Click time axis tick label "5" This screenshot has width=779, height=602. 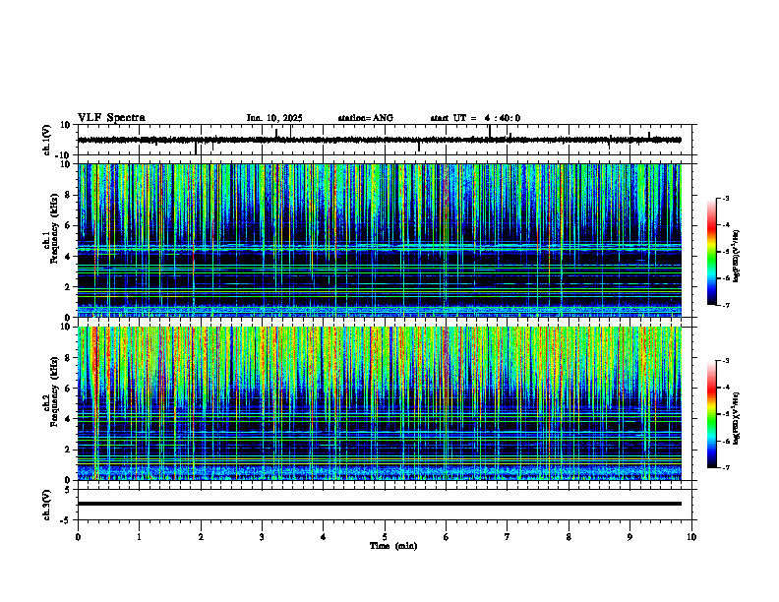(x=385, y=537)
